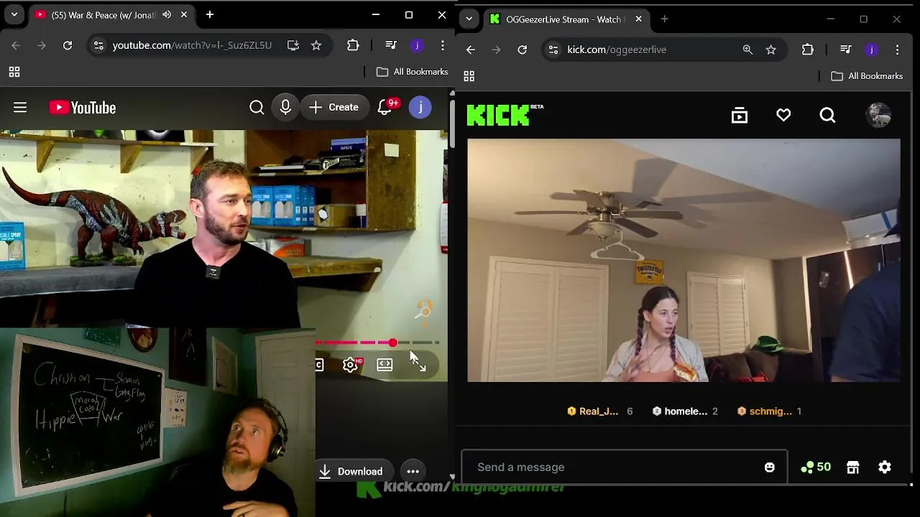Toggle YouTube subtitles button
The height and width of the screenshot is (517, 920).
pos(319,365)
